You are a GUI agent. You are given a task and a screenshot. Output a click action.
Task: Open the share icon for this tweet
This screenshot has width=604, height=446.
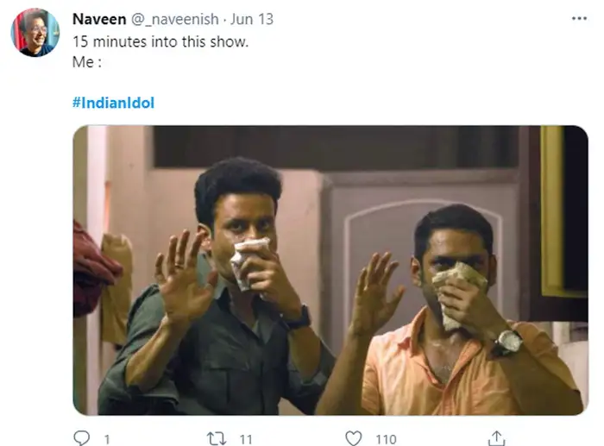[496, 439]
